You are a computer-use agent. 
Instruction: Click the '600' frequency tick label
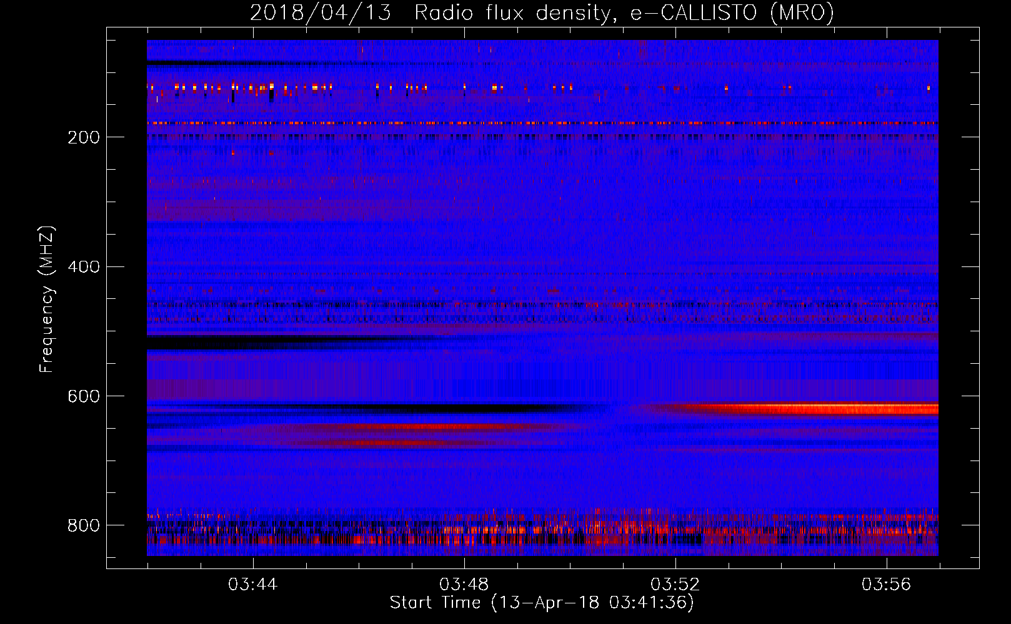[x=84, y=397]
